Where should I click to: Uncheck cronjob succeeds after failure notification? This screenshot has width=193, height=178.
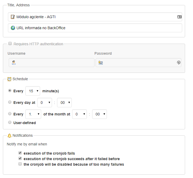[x=20, y=158]
